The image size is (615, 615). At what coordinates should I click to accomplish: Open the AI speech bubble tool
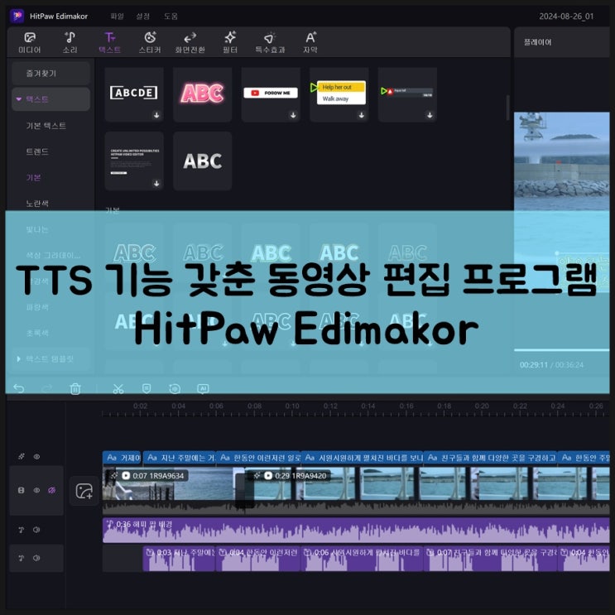tap(203, 389)
